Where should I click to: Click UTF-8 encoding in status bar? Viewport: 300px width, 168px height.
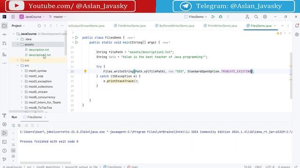point(270,167)
